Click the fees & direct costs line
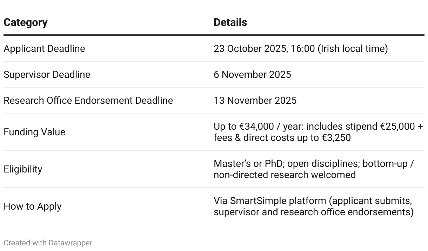The height and width of the screenshot is (251, 428). tap(282, 137)
